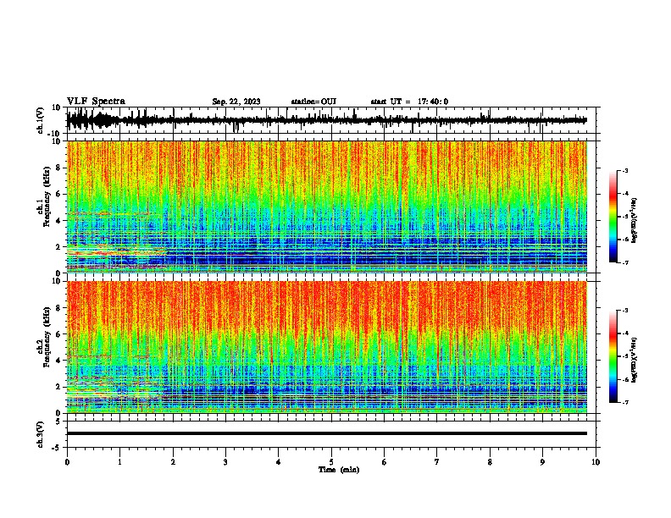Click inside the ch.2 spectrogram panel

pos(327,347)
